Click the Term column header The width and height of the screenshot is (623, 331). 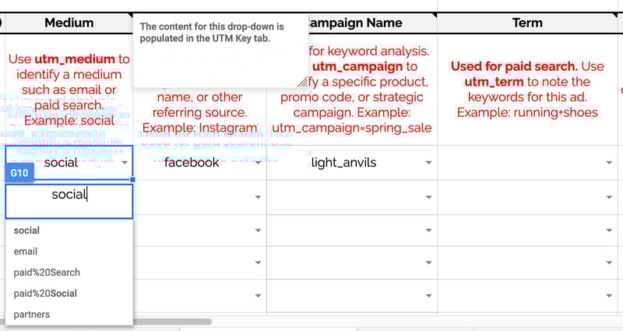[x=527, y=23]
